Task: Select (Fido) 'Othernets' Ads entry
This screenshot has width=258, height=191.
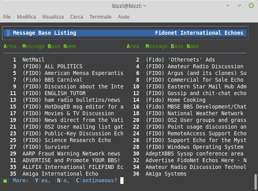Action: [180, 60]
